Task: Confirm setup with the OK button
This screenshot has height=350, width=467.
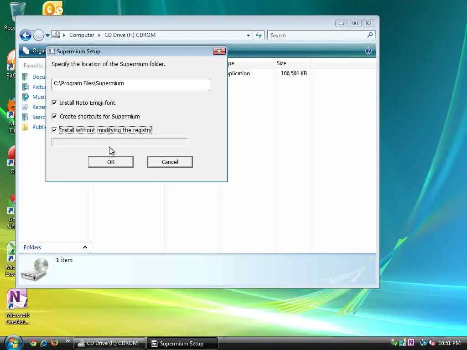Action: [x=110, y=162]
